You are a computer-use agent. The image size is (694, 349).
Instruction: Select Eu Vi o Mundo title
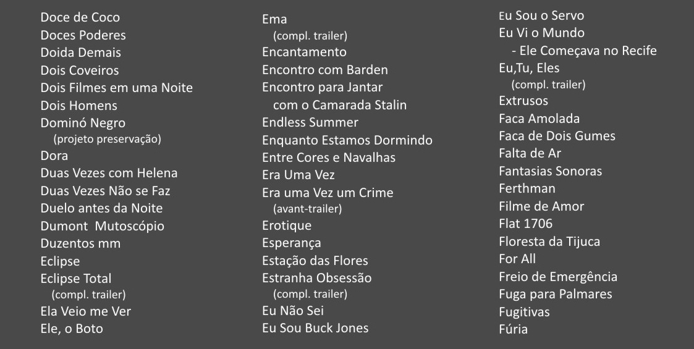pyautogui.click(x=541, y=33)
